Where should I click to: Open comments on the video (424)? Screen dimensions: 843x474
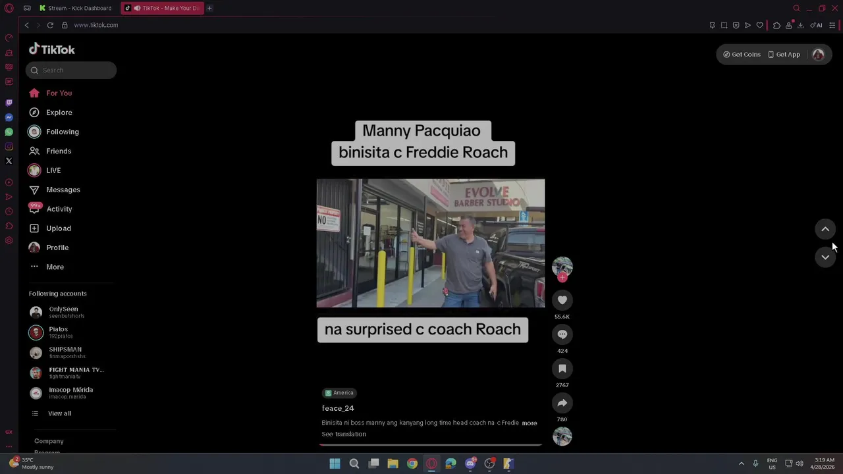click(x=562, y=334)
